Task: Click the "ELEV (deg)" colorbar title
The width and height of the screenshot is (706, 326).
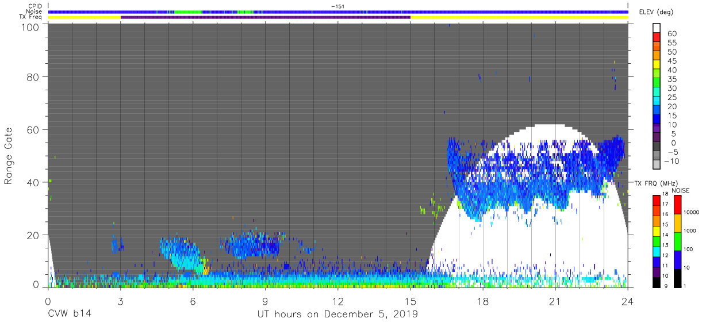Action: pyautogui.click(x=657, y=12)
